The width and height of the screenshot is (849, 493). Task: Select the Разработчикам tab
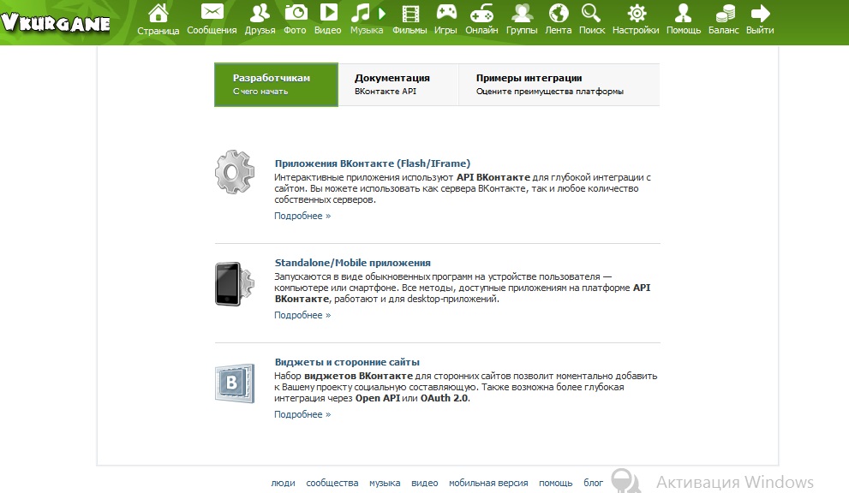(x=276, y=85)
